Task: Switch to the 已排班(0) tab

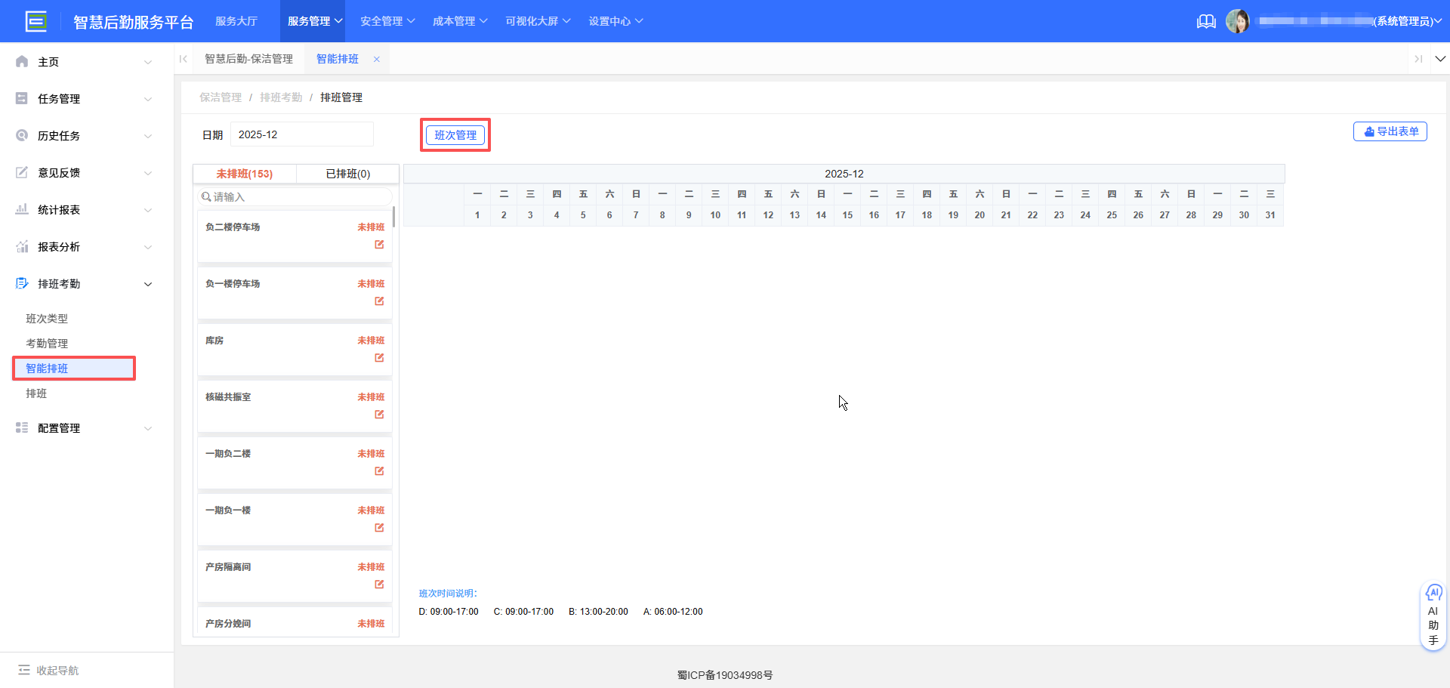Action: tap(347, 174)
